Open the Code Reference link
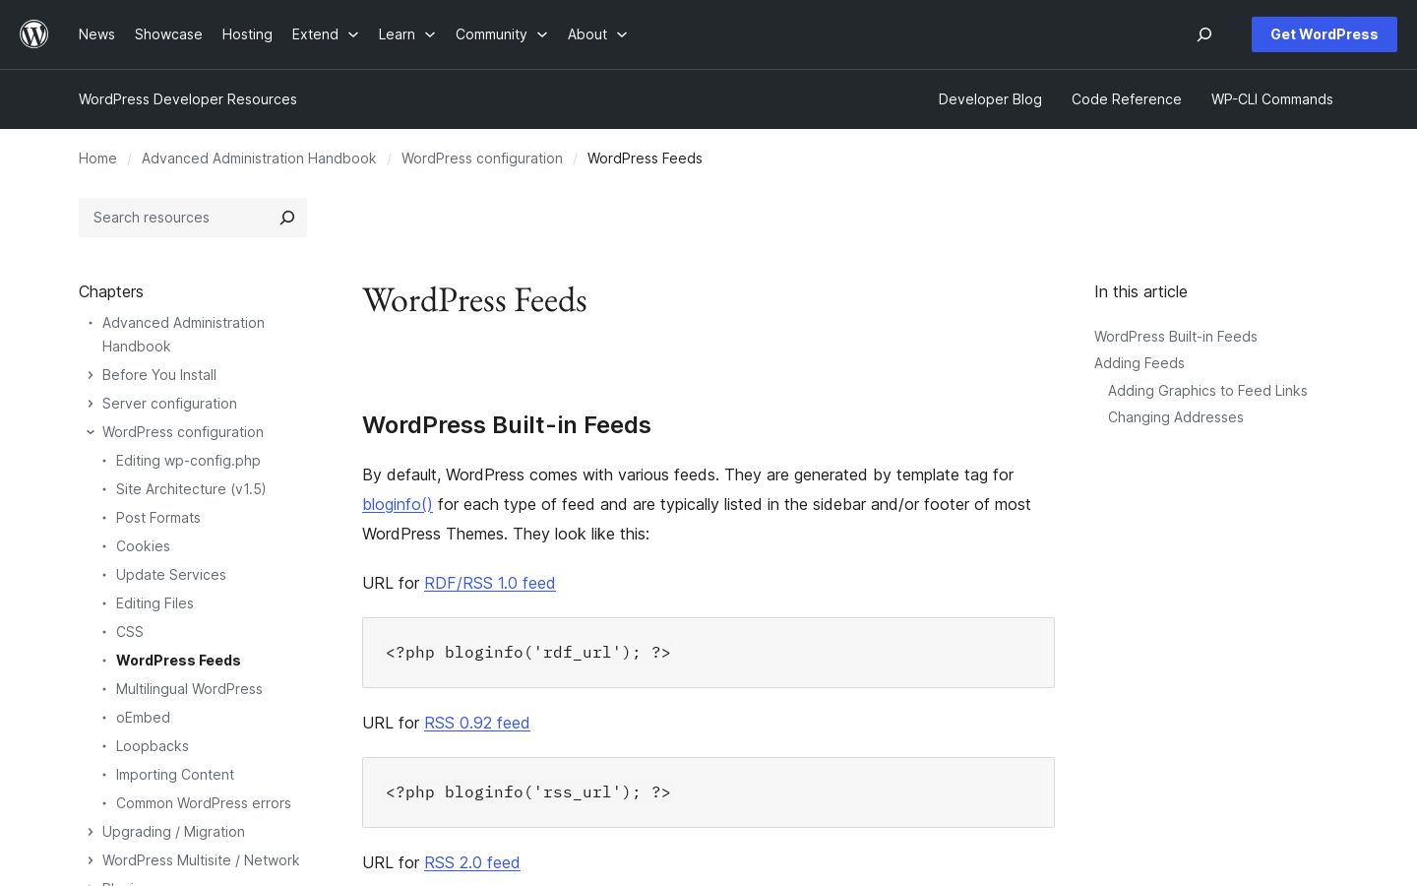1417x886 pixels. [1126, 99]
